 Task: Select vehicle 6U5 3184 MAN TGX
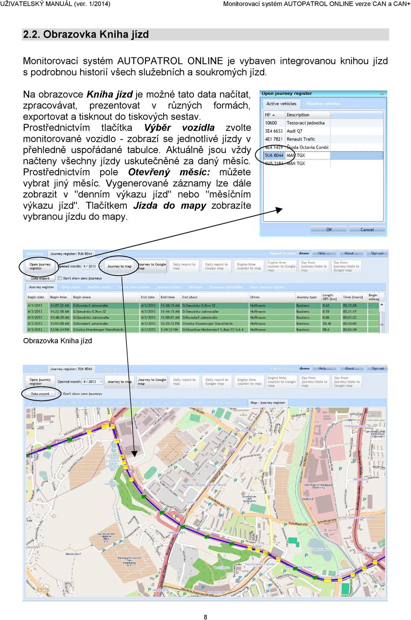coord(324,163)
